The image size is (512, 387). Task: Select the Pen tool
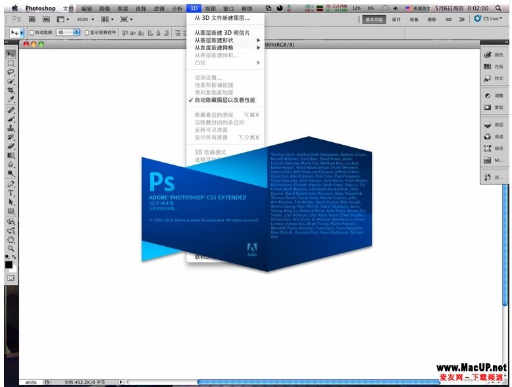(x=11, y=184)
